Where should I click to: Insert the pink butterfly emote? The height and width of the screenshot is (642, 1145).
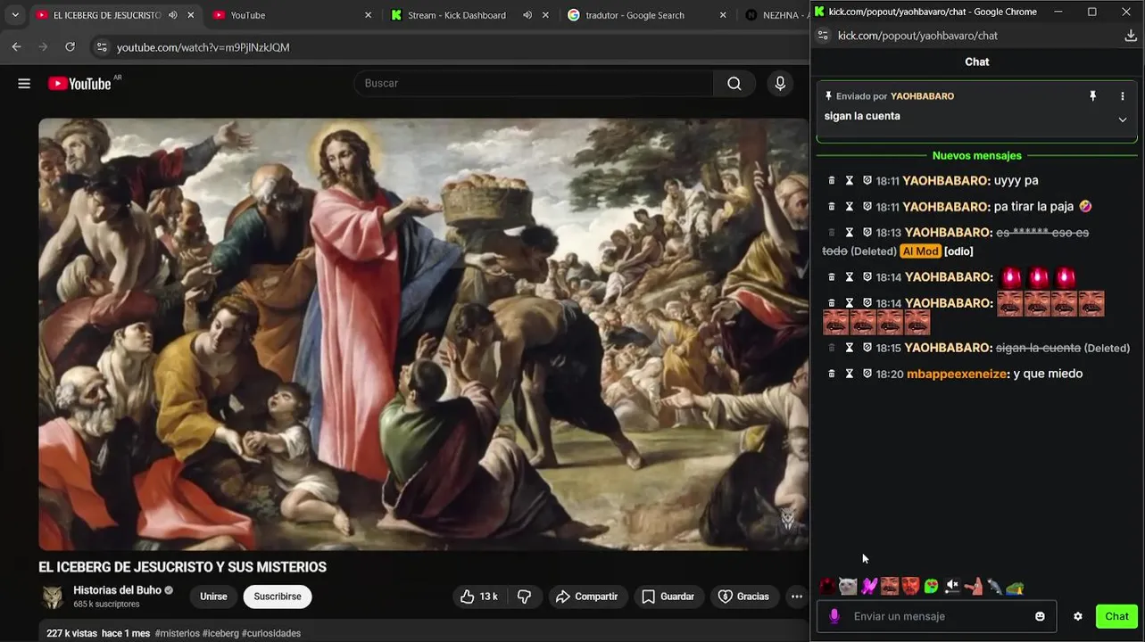click(869, 587)
